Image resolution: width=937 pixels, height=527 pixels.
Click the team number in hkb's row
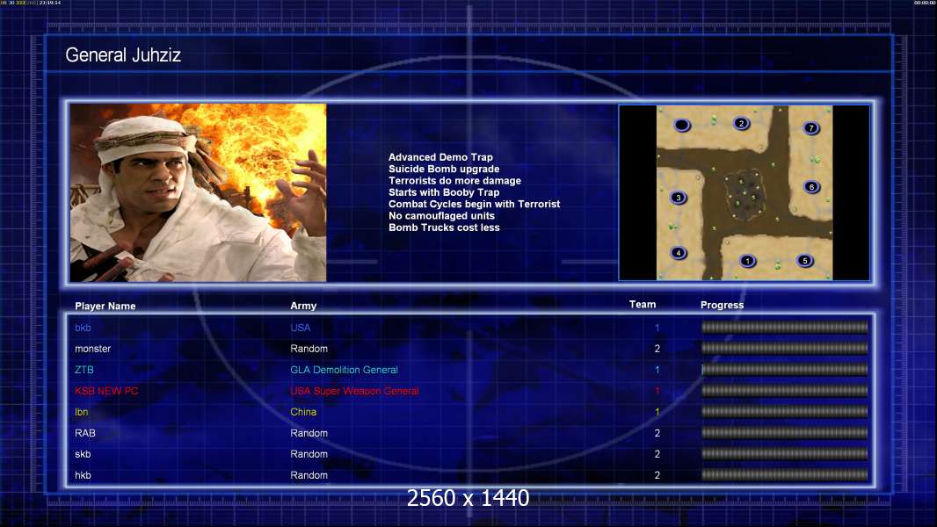coord(657,476)
